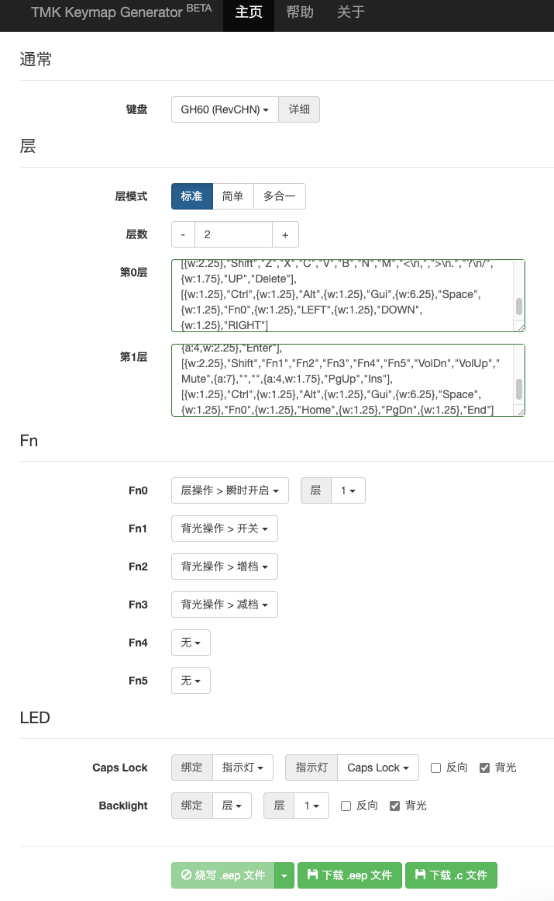Open the caret dropdown beside 烧写 button
Viewport: 554px width, 901px height.
tap(284, 875)
